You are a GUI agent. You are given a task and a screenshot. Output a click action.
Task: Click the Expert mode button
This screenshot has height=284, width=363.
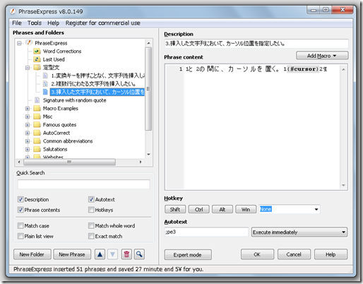pos(188,254)
